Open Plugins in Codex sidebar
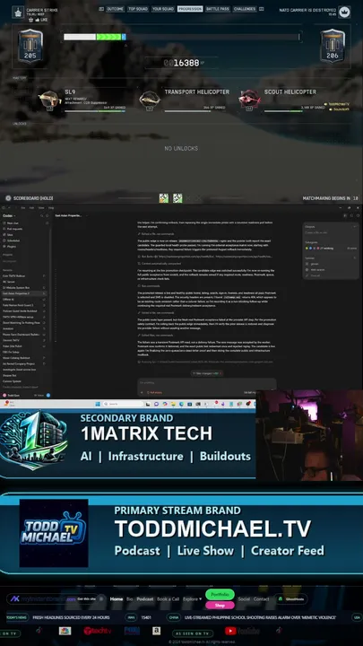 12,247
